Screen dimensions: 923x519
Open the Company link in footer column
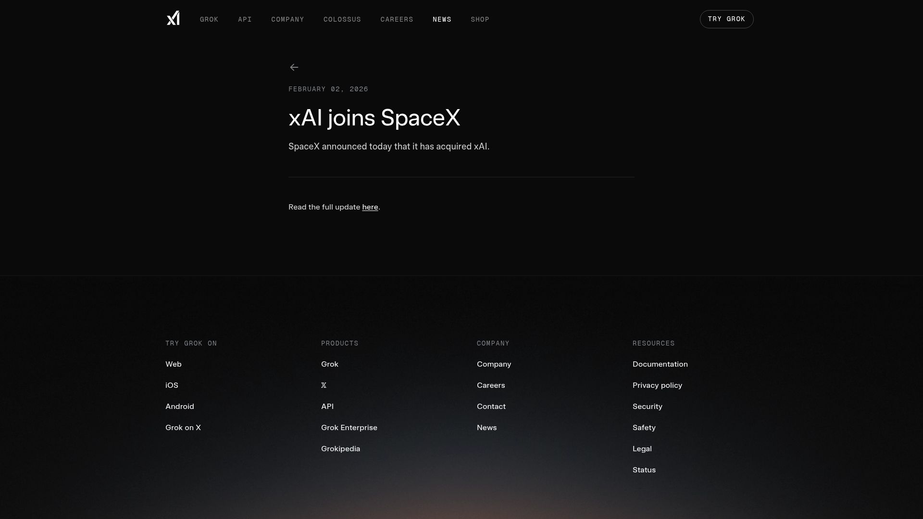pyautogui.click(x=494, y=364)
